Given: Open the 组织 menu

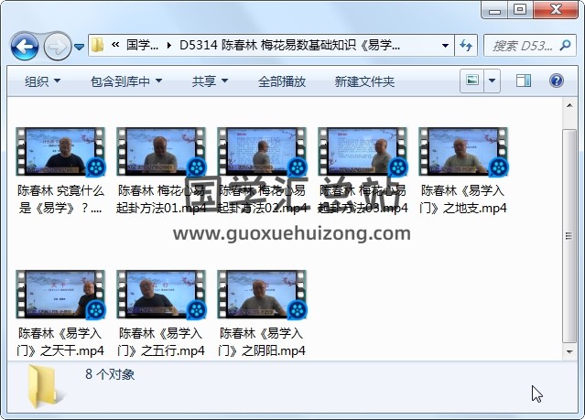Looking at the screenshot, I should coord(42,81).
